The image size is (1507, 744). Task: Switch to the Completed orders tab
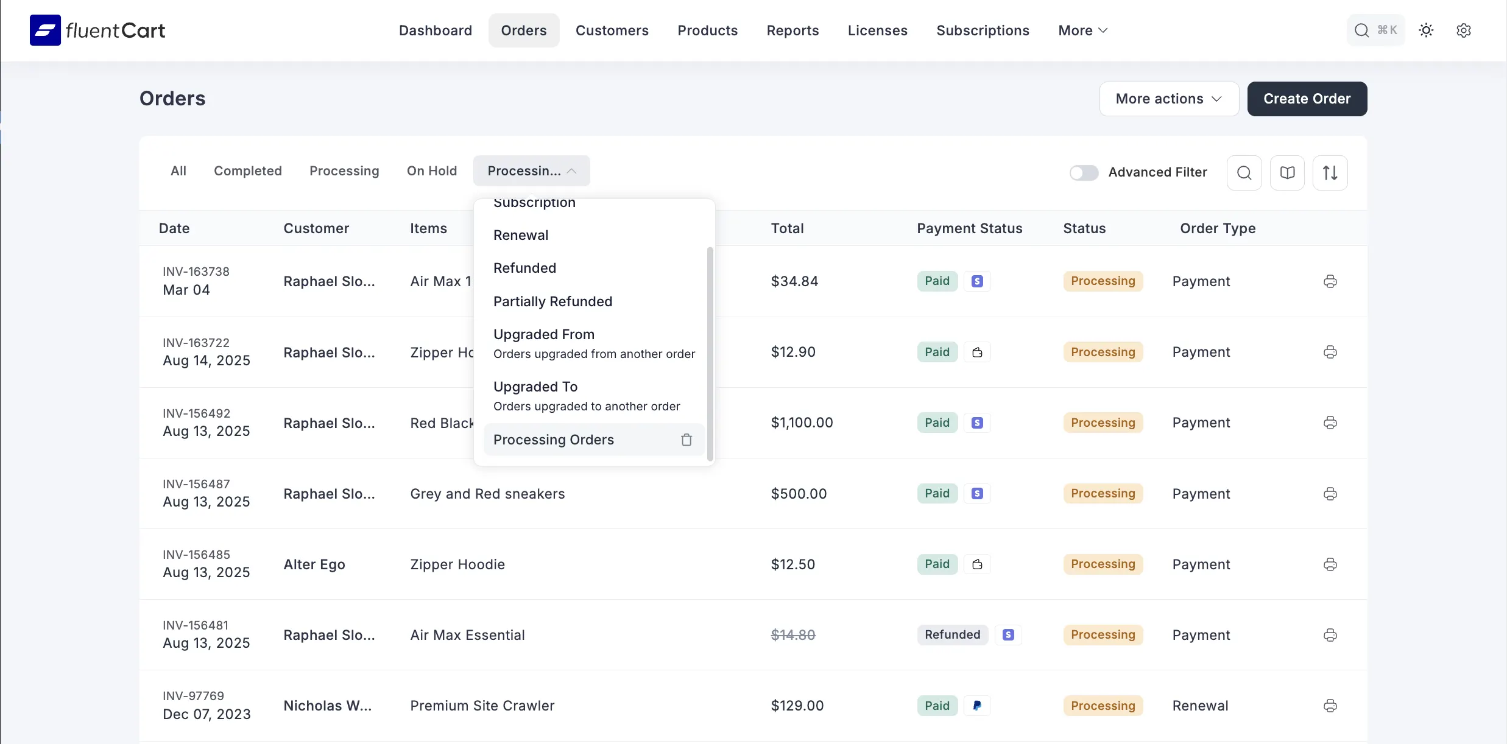[x=247, y=171]
